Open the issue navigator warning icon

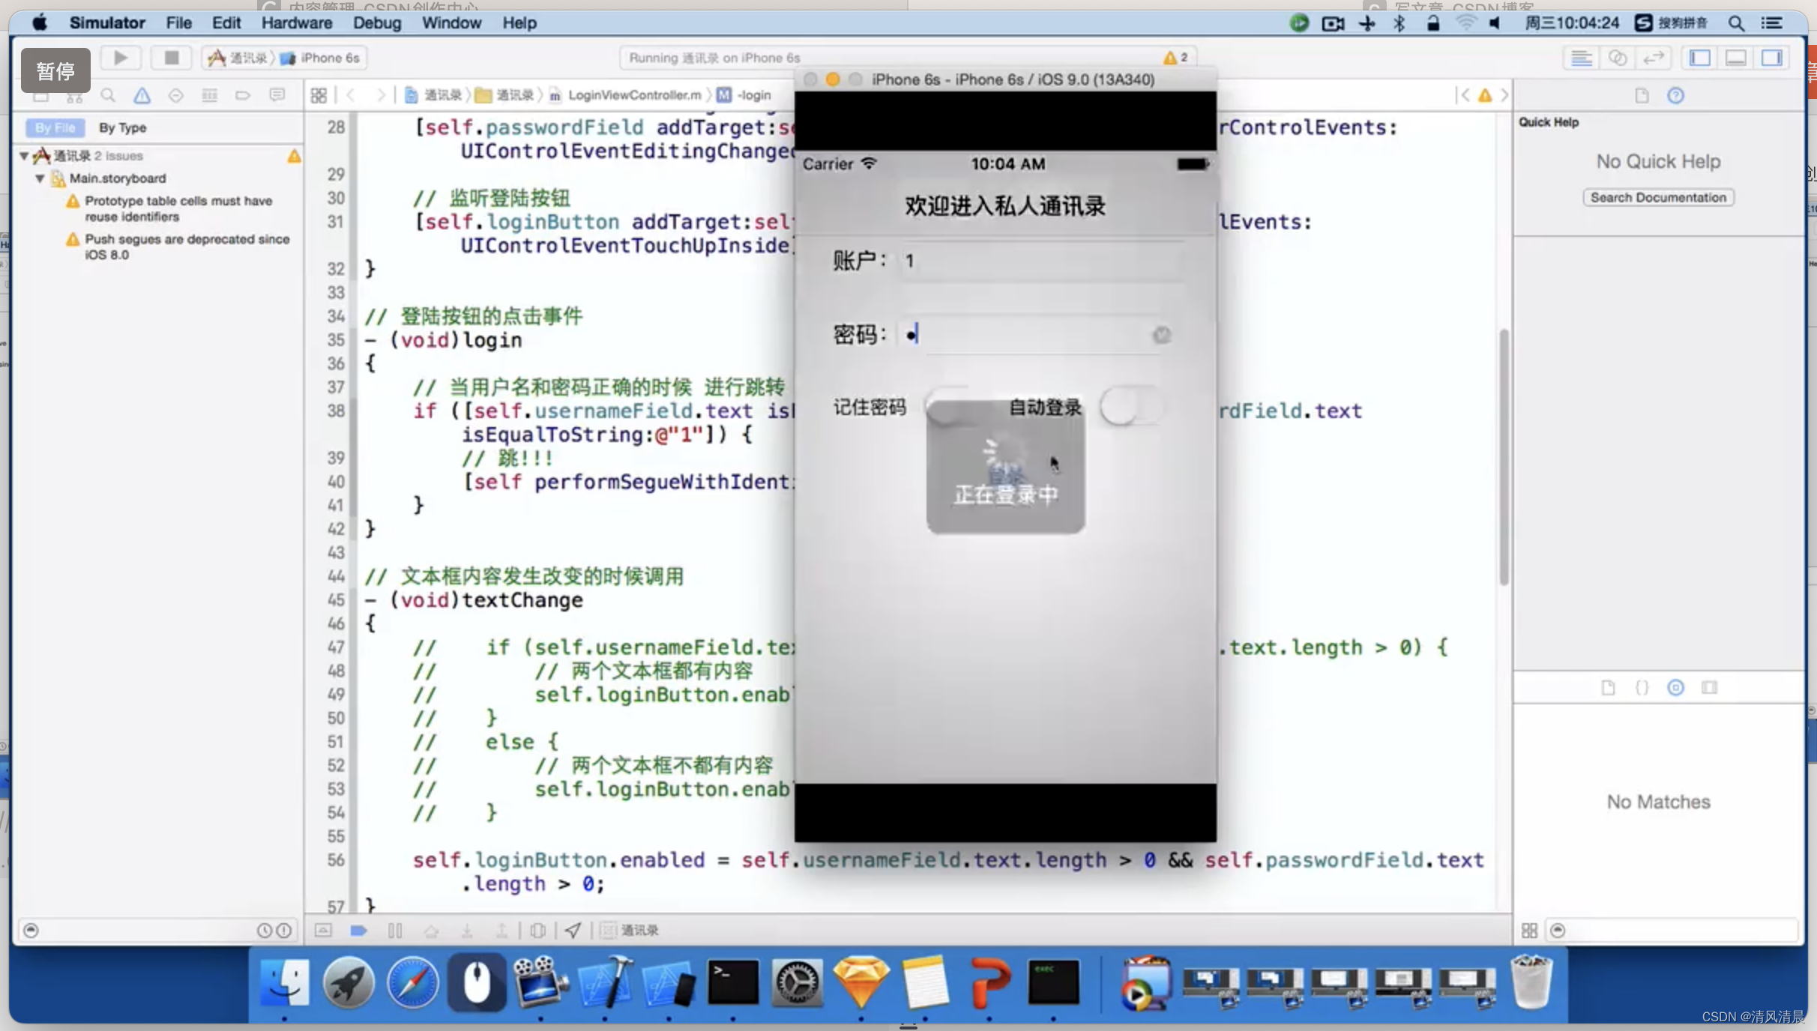pos(142,95)
